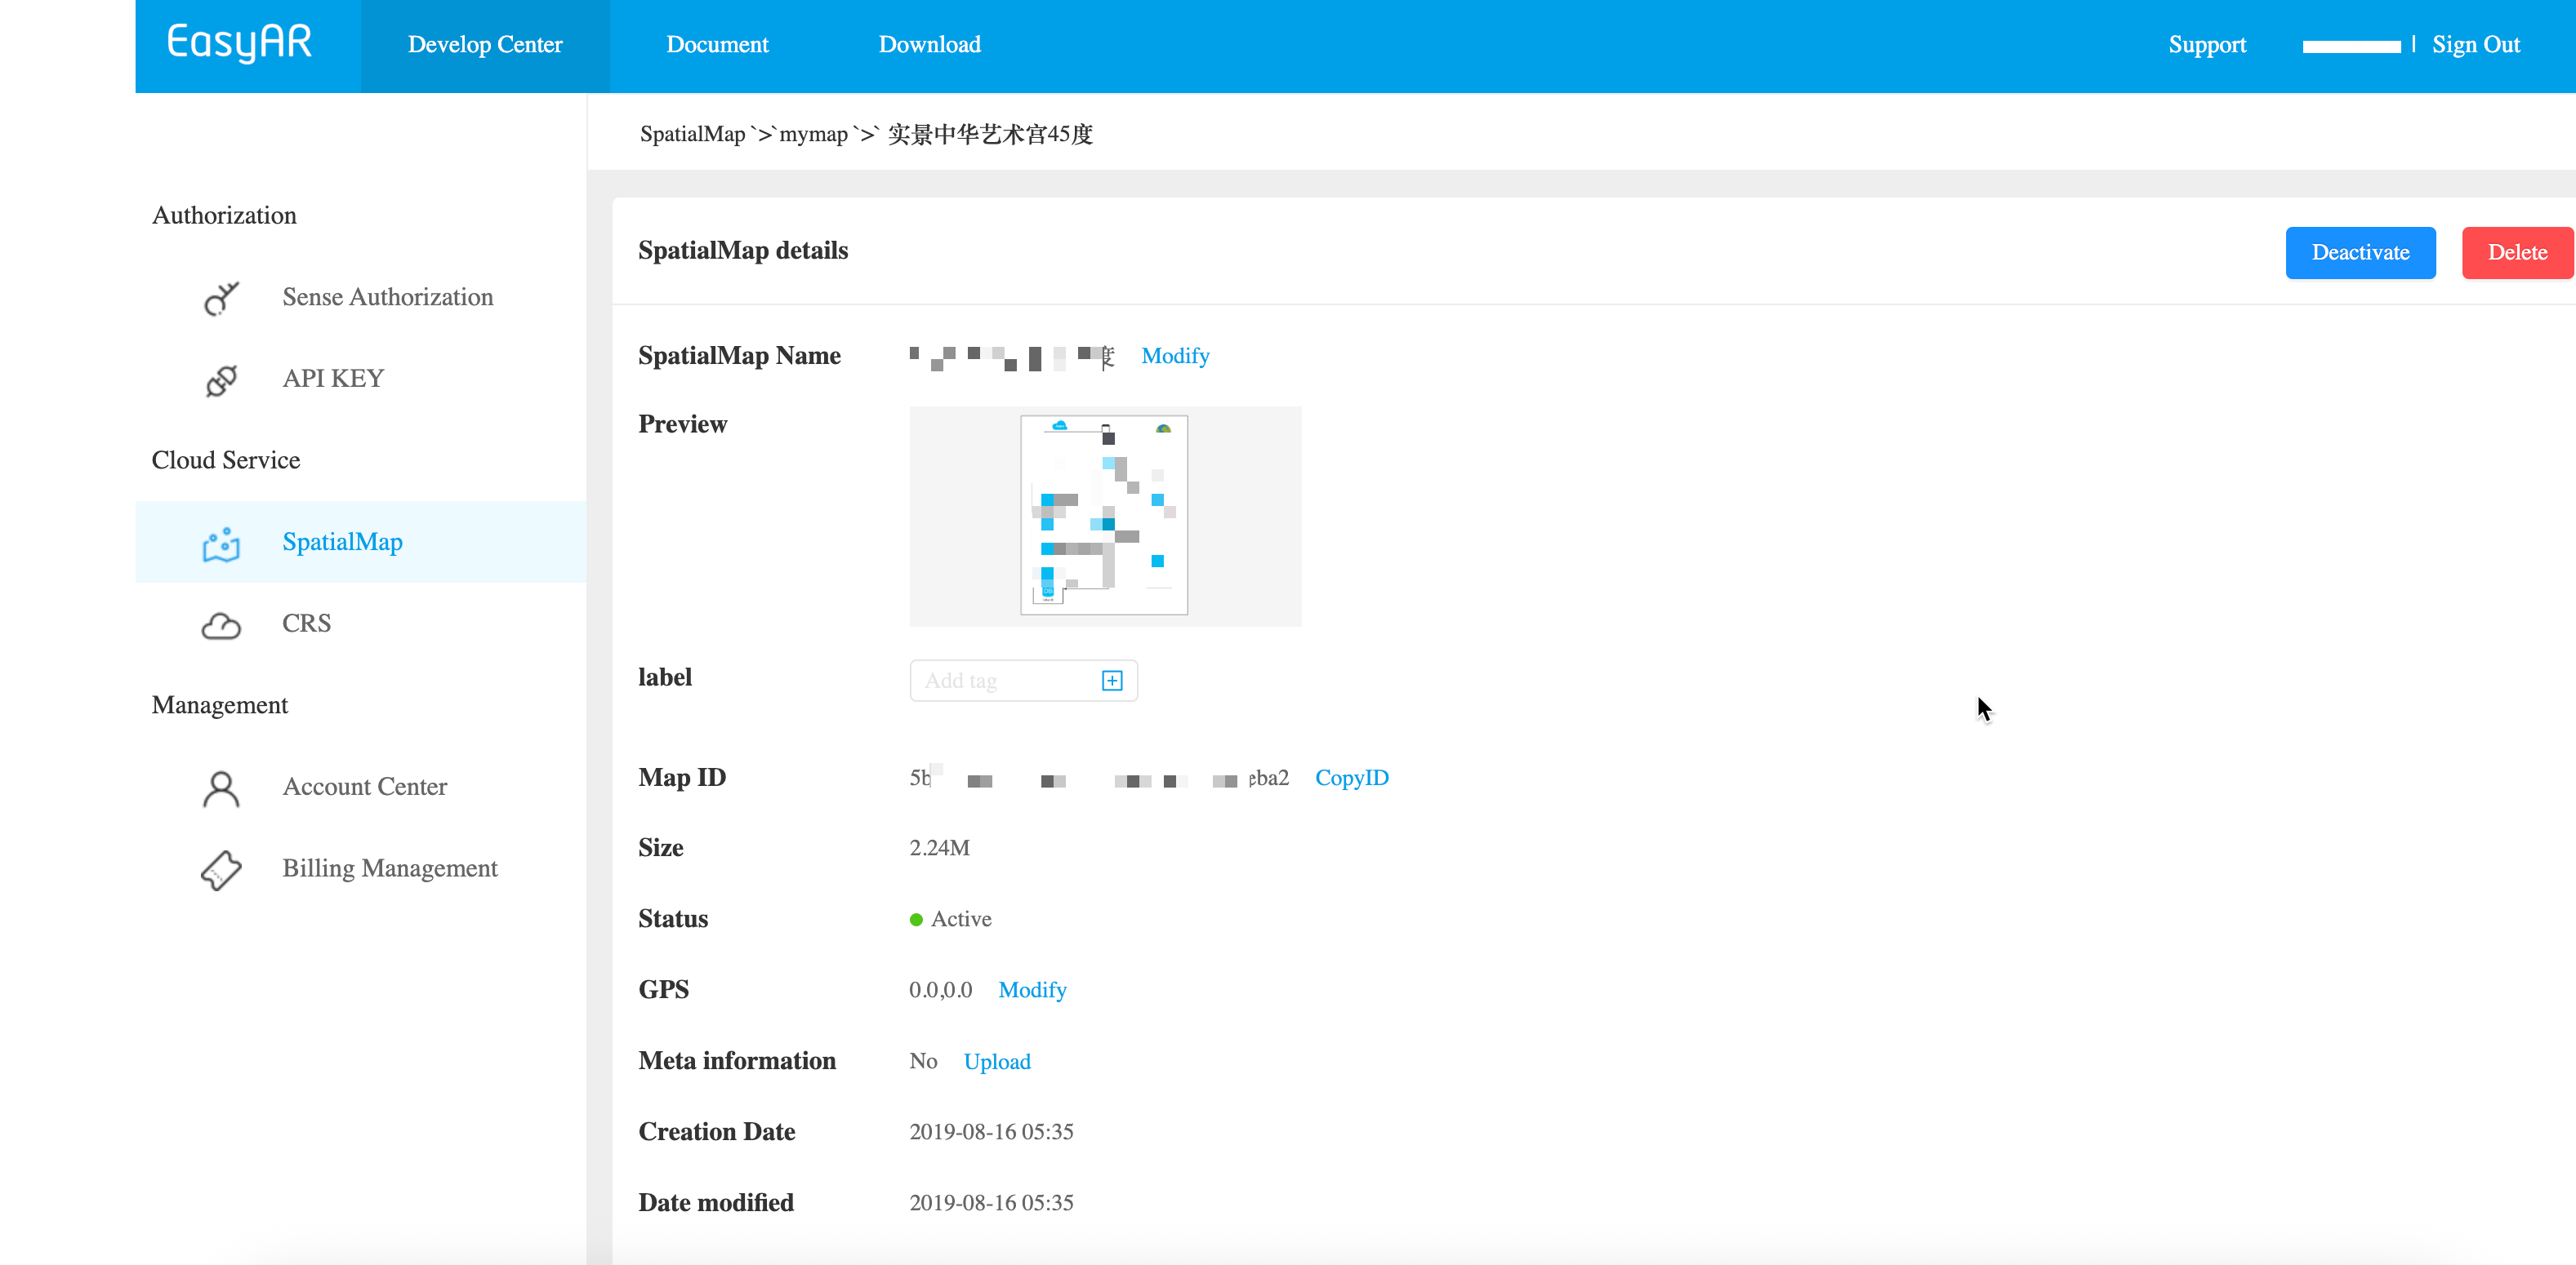The height and width of the screenshot is (1265, 2576).
Task: Click Upload for Meta information
Action: click(997, 1061)
